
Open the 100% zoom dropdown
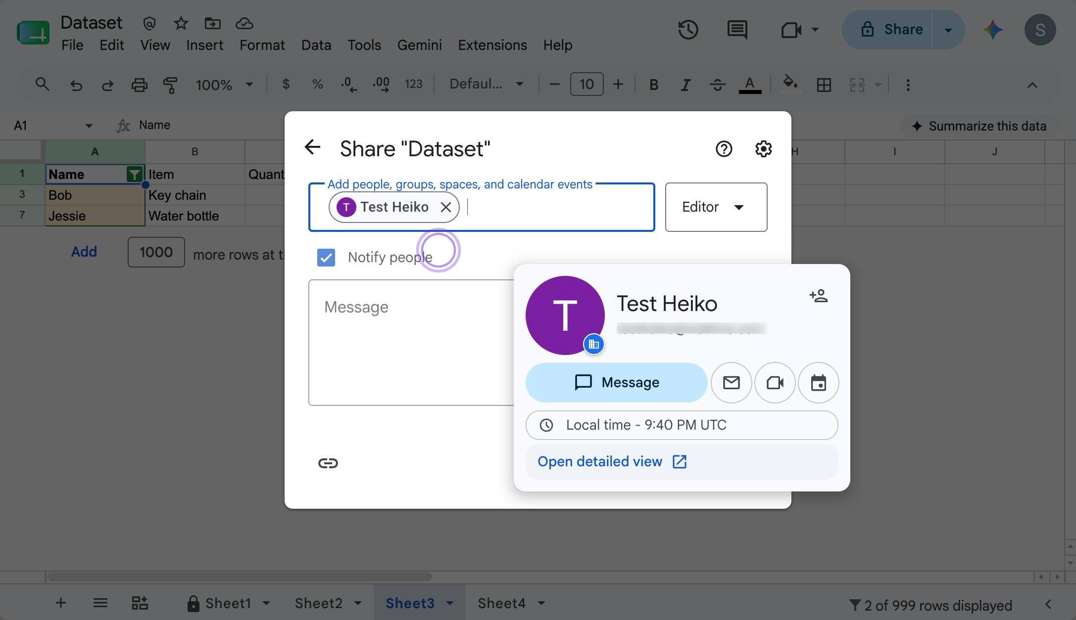tap(224, 85)
